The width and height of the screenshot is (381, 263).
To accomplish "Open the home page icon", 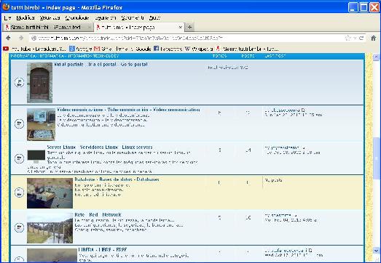I will click(x=374, y=38).
